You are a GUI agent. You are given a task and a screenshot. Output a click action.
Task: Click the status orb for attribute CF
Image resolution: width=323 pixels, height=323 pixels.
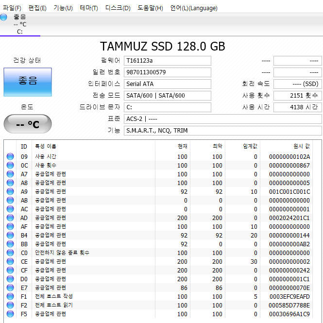click(10, 270)
